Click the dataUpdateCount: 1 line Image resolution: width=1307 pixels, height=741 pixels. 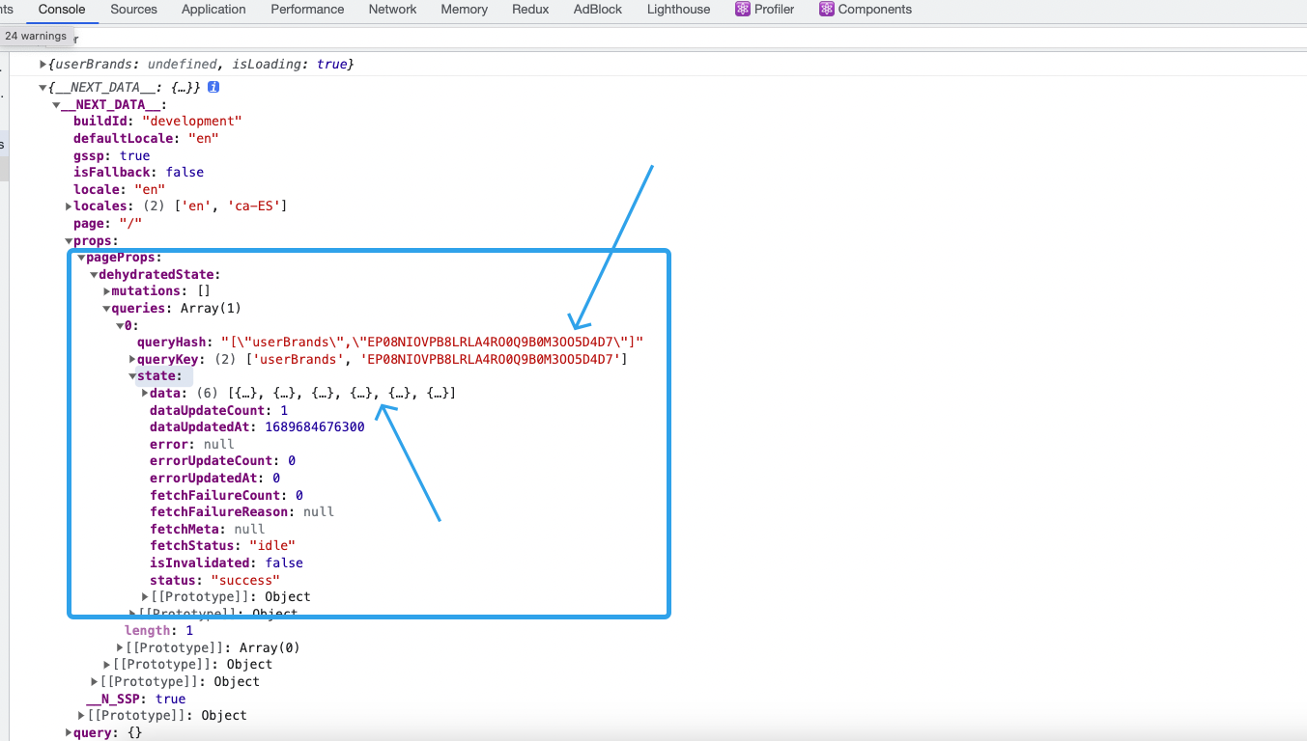[x=218, y=410]
